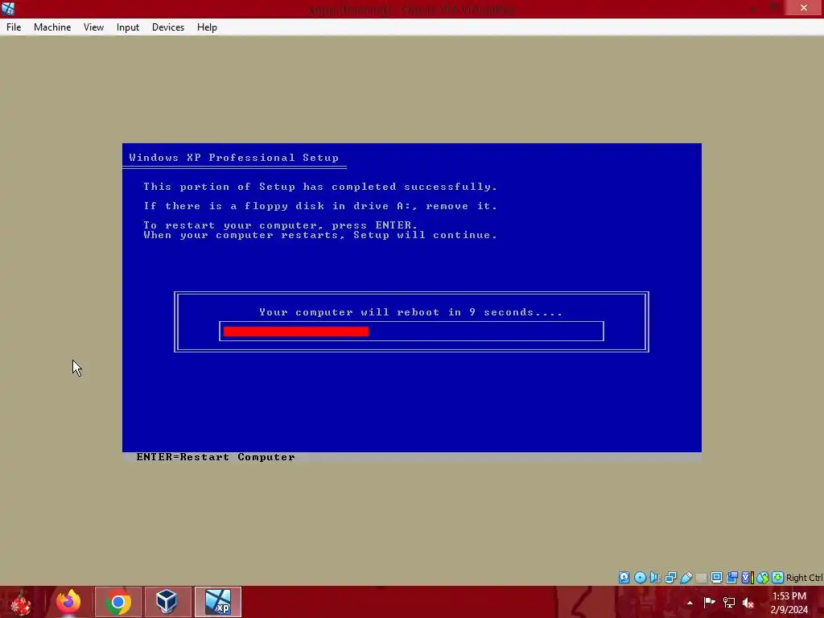The width and height of the screenshot is (824, 618).
Task: Click the optical disc drive indicator
Action: click(x=640, y=578)
